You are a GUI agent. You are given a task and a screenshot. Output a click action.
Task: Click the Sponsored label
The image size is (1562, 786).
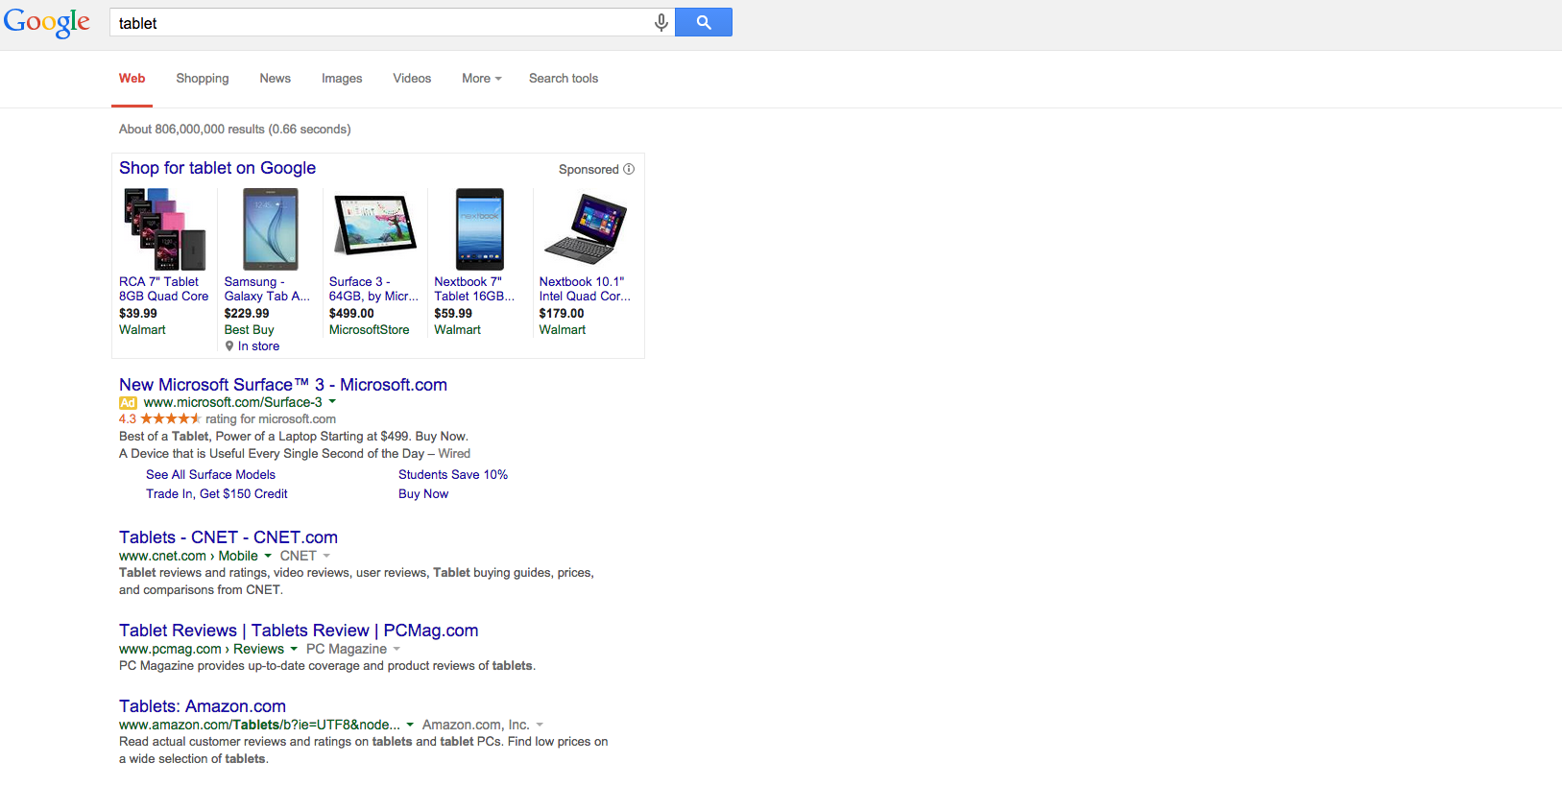589,170
